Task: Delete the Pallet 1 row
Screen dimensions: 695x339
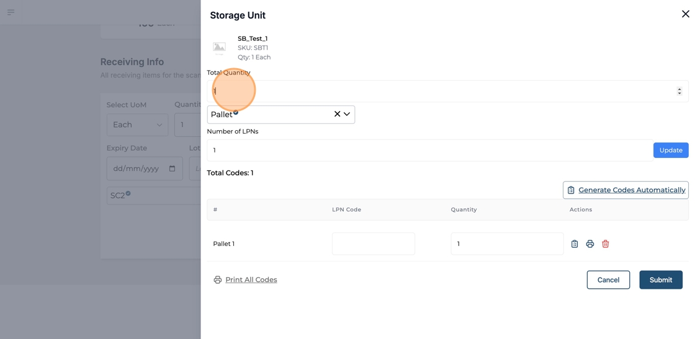Action: click(605, 244)
